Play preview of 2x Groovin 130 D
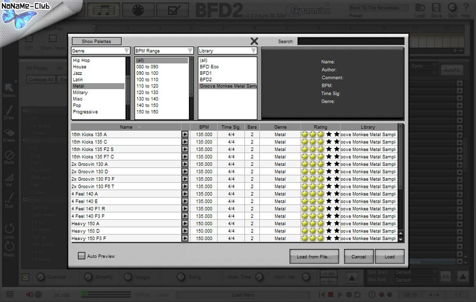This screenshot has height=302, width=476. coord(185,172)
